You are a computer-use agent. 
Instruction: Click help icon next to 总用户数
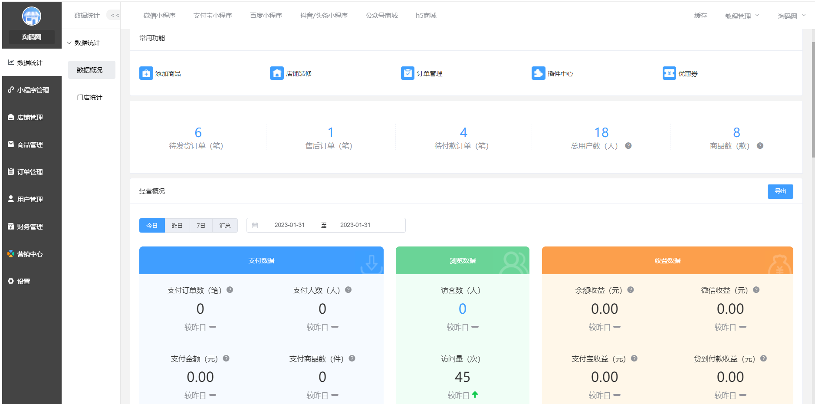(x=628, y=146)
